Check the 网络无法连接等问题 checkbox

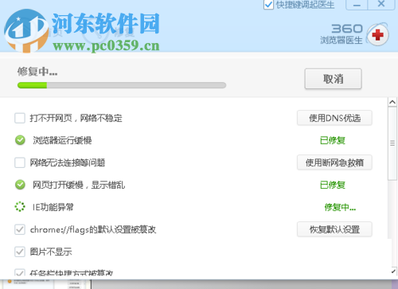click(20, 162)
